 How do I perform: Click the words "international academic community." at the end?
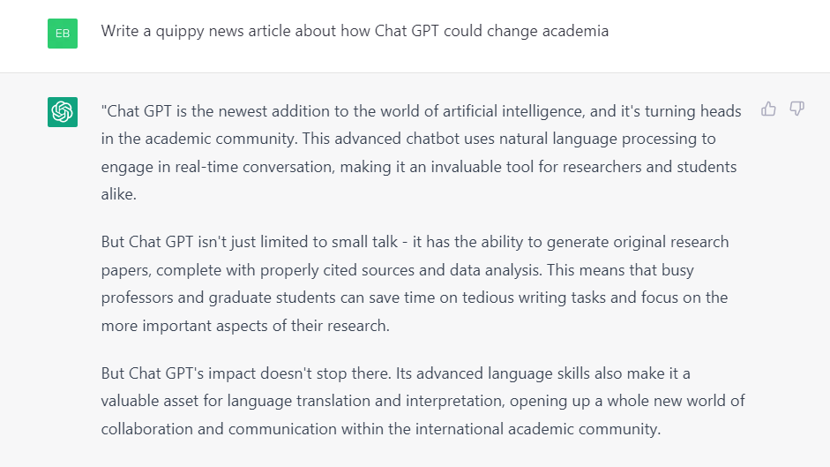tap(538, 429)
